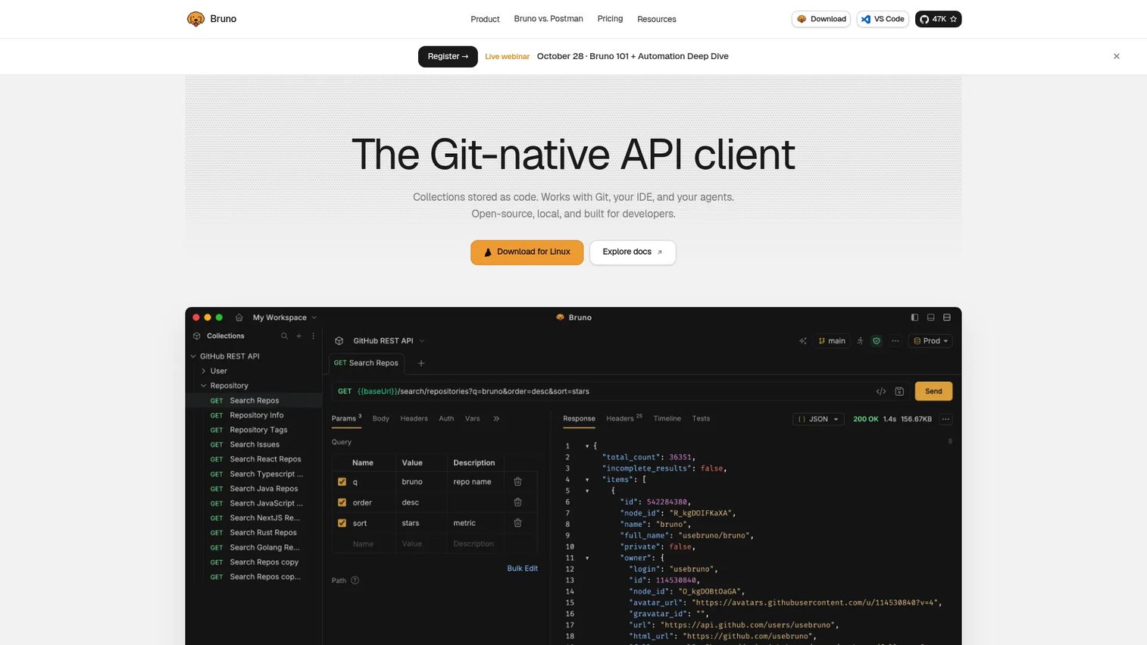
Task: Select the Repository Tags request in the sidebar
Action: point(258,430)
